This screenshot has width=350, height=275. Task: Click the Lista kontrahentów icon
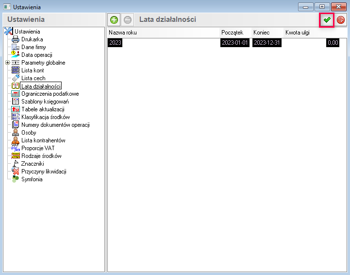pyautogui.click(x=16, y=140)
